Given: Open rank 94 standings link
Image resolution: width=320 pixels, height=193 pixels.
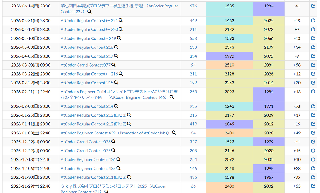Looking at the screenshot, I should click(193, 65).
